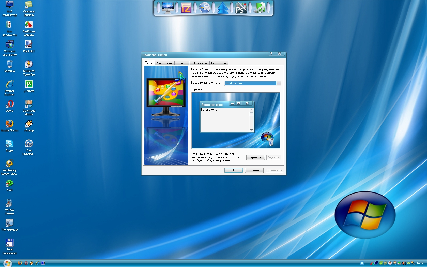The image size is (427, 267).
Task: Select the DAEMON Tools Pro icon
Action: pos(29,64)
